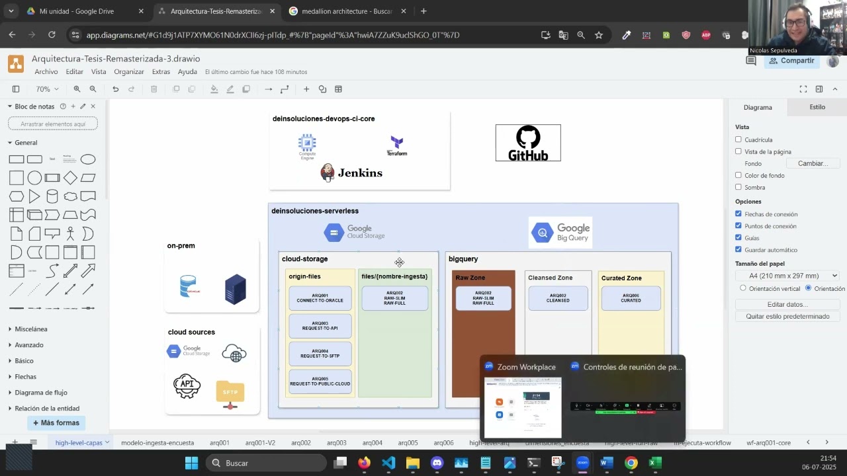847x476 pixels.
Task: Switch to the Estilo tab
Action: [x=817, y=107]
